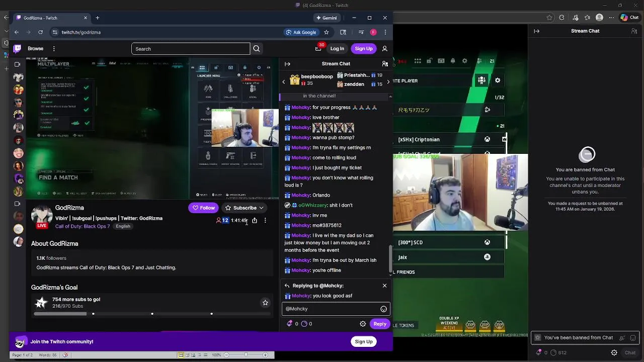644x362 pixels.
Task: Open the media control icon in Chrome toolbar
Action: click(361, 32)
